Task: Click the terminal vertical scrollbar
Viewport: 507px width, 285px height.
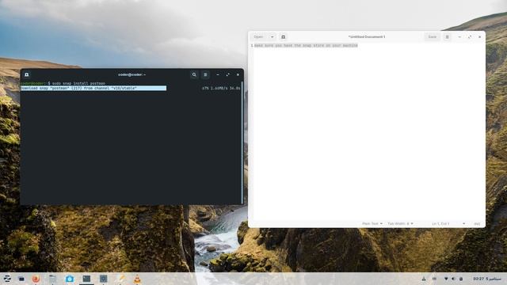Action: [242, 142]
